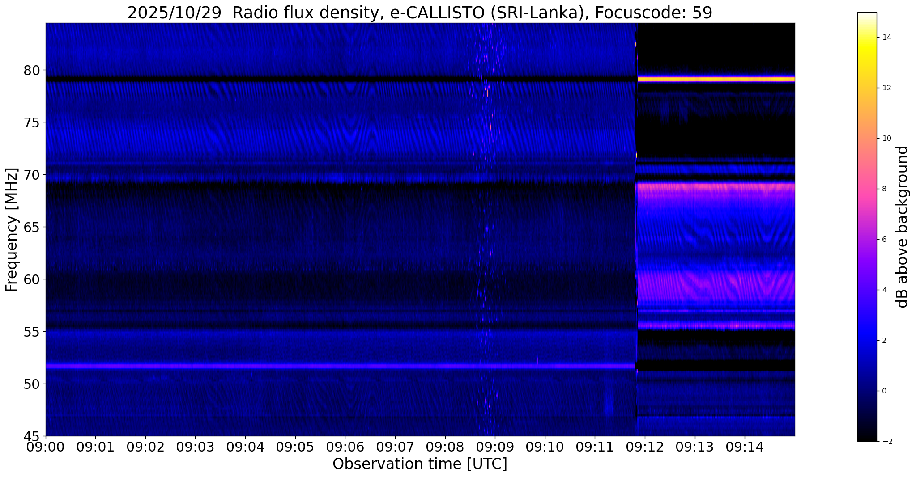Click the 45 MHz frequency tick label
916x477 pixels.
tap(32, 436)
